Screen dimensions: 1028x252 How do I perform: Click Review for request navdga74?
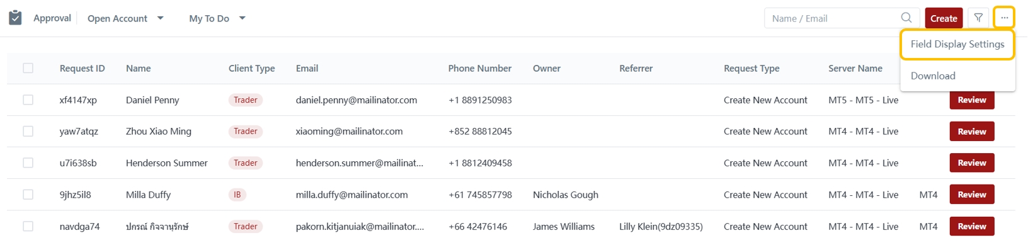click(971, 226)
